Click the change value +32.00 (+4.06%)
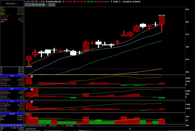 (x=131, y=2)
